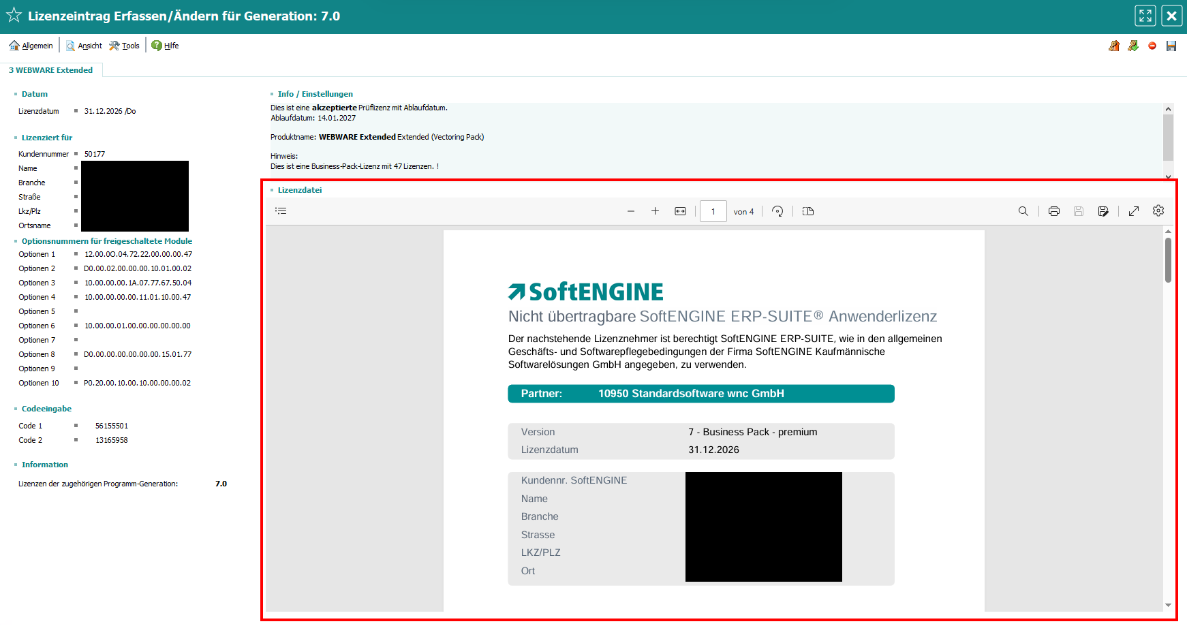Click the PDF page number field
The image size is (1187, 626).
tap(713, 211)
